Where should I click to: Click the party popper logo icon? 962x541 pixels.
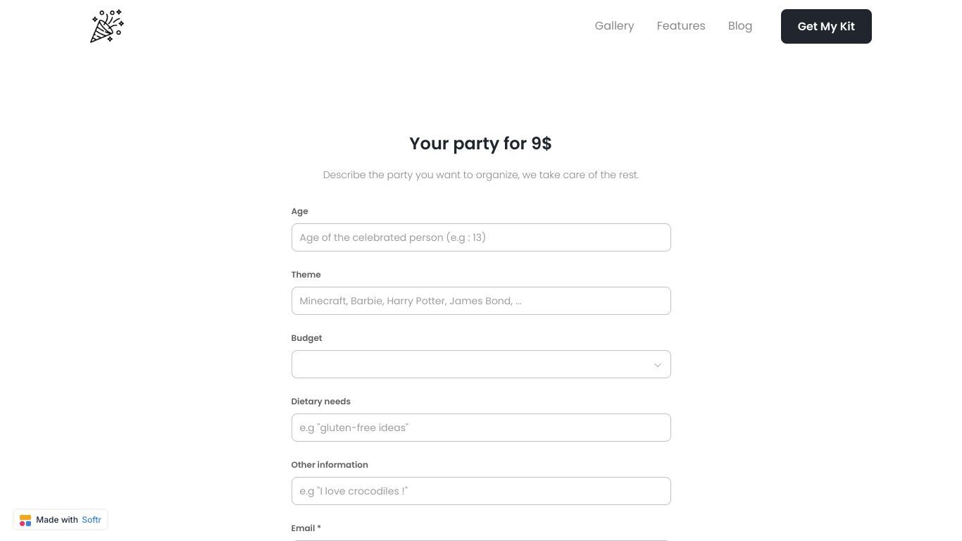pyautogui.click(x=107, y=26)
